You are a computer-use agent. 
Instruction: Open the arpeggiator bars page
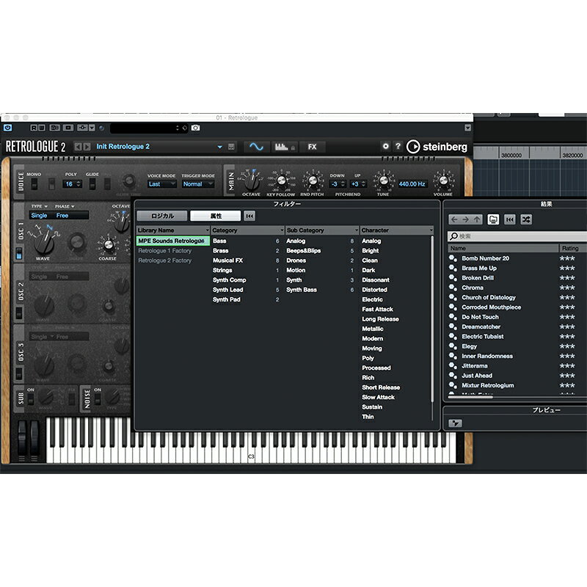(285, 147)
